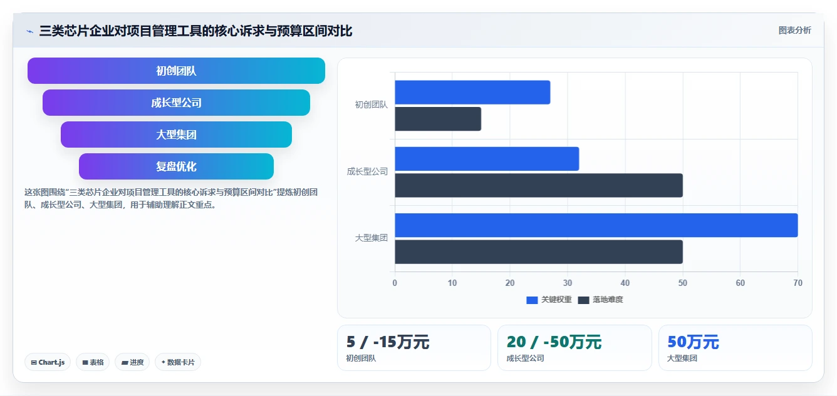Click the blue 关键权重 legend swatch
The image size is (837, 396).
[x=532, y=300]
